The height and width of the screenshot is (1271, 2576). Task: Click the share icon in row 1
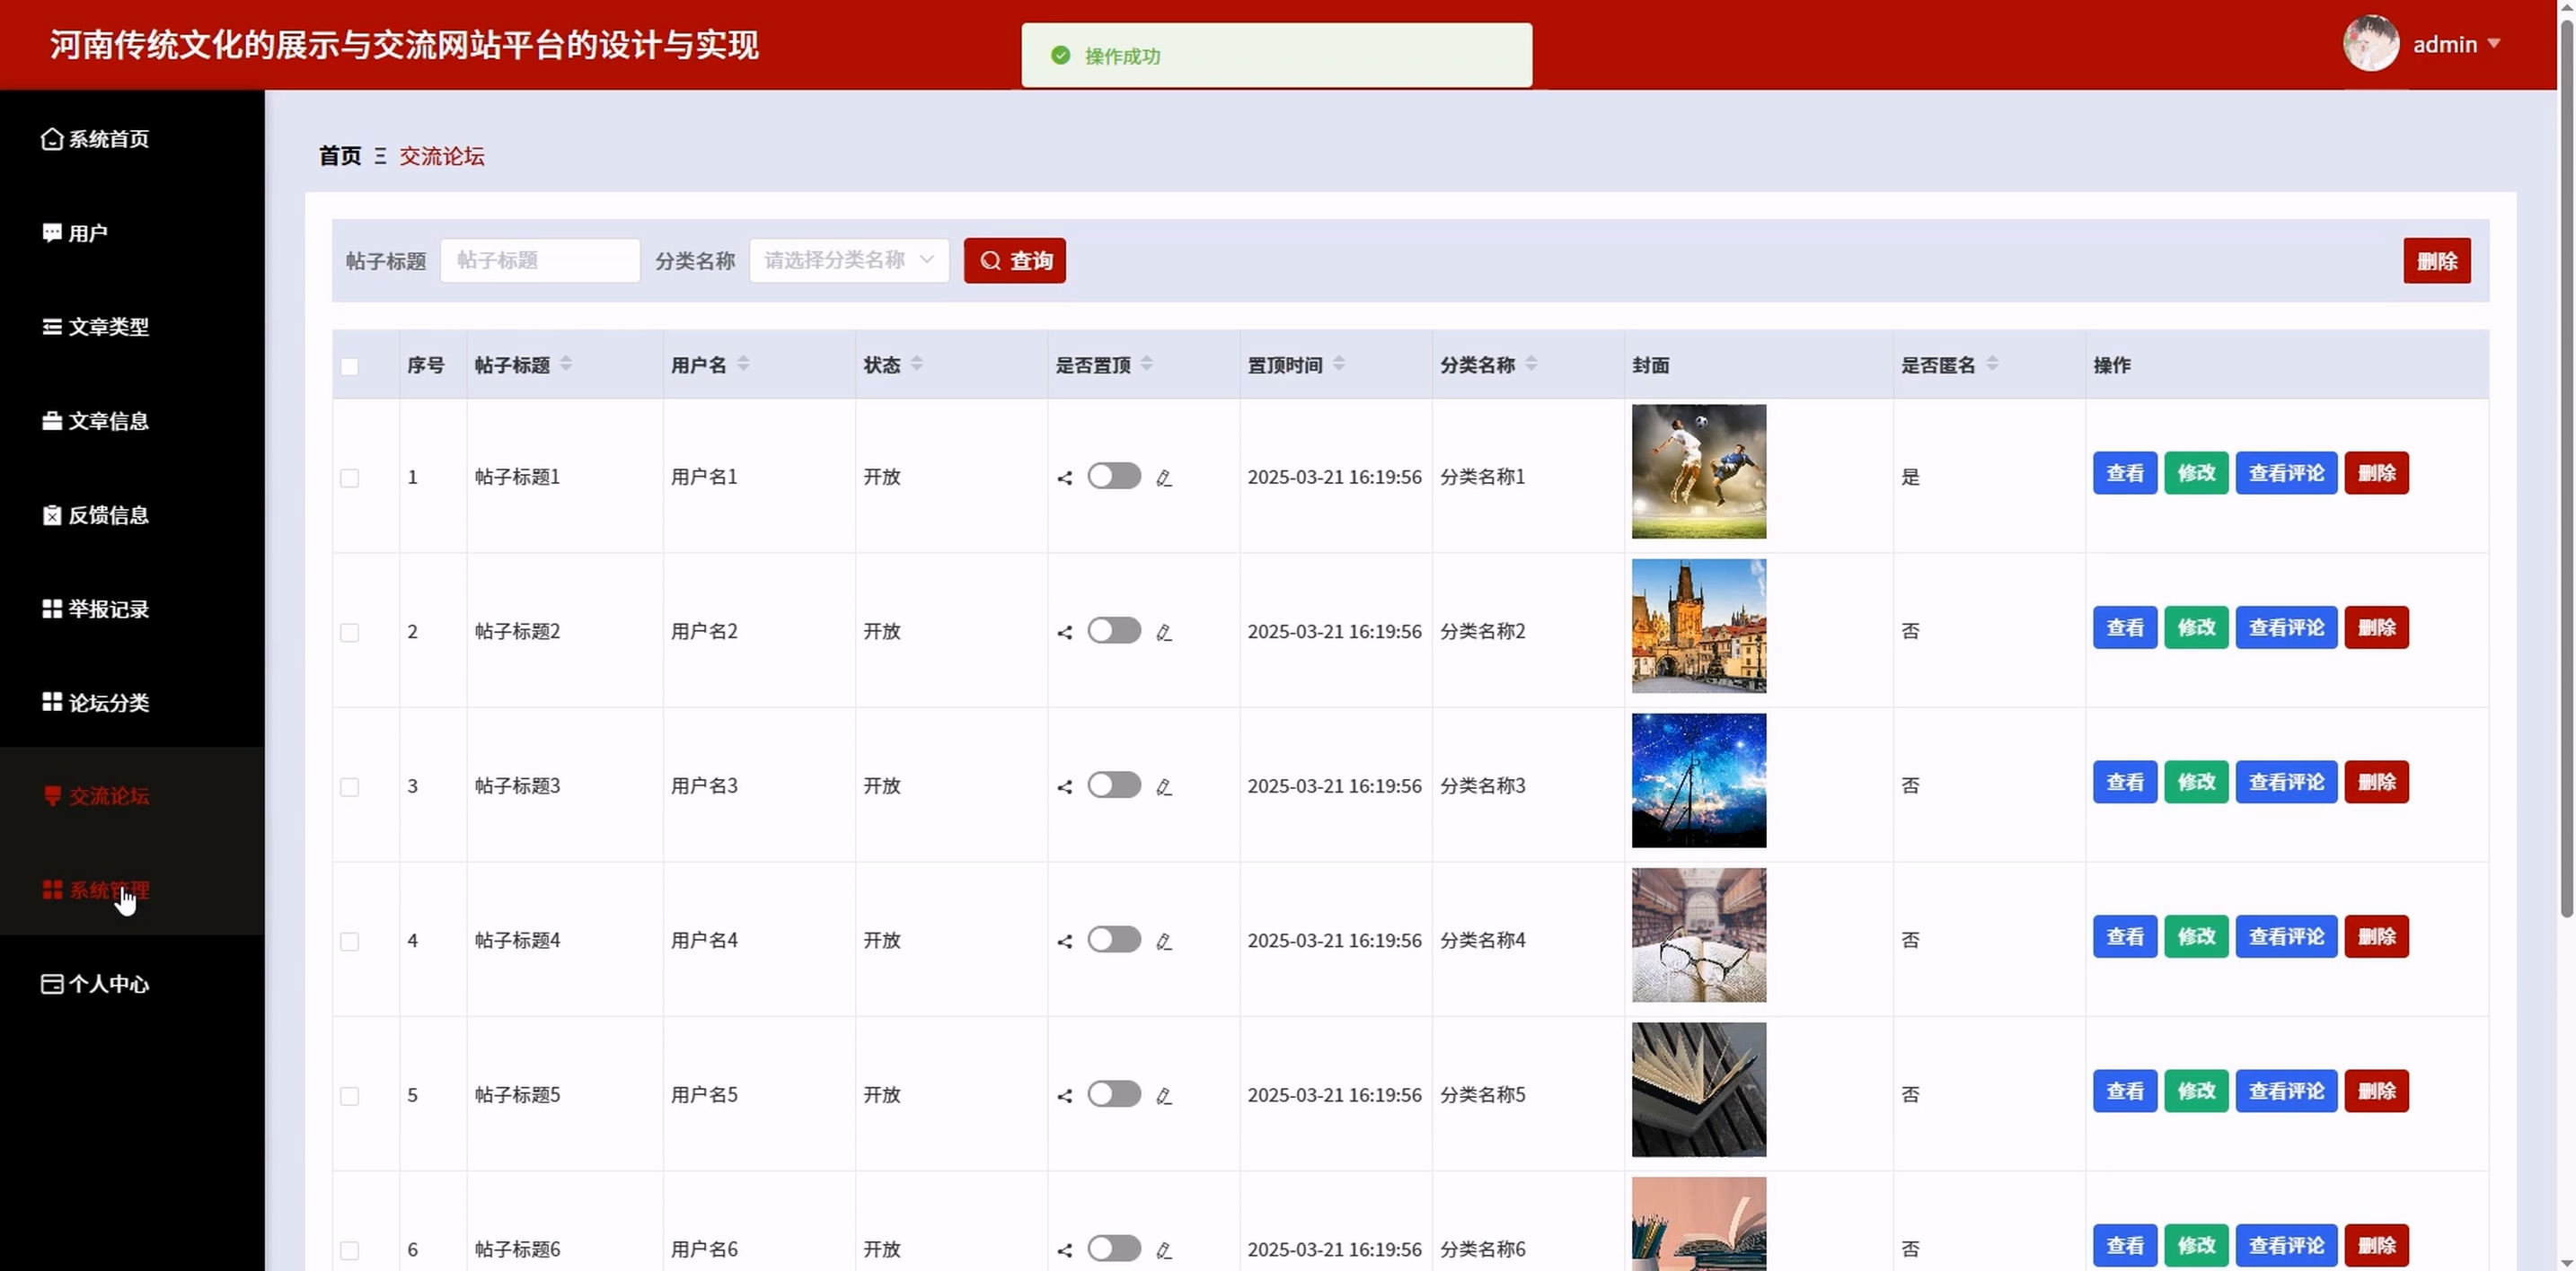click(1064, 478)
